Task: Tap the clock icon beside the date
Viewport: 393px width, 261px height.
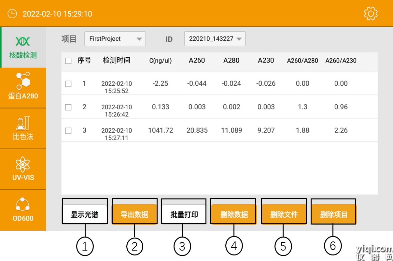Action: click(12, 13)
